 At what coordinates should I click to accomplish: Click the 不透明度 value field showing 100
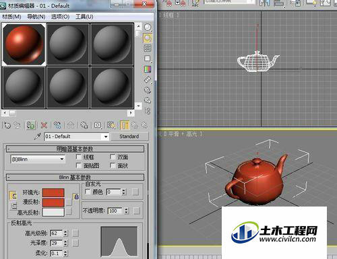(x=115, y=211)
